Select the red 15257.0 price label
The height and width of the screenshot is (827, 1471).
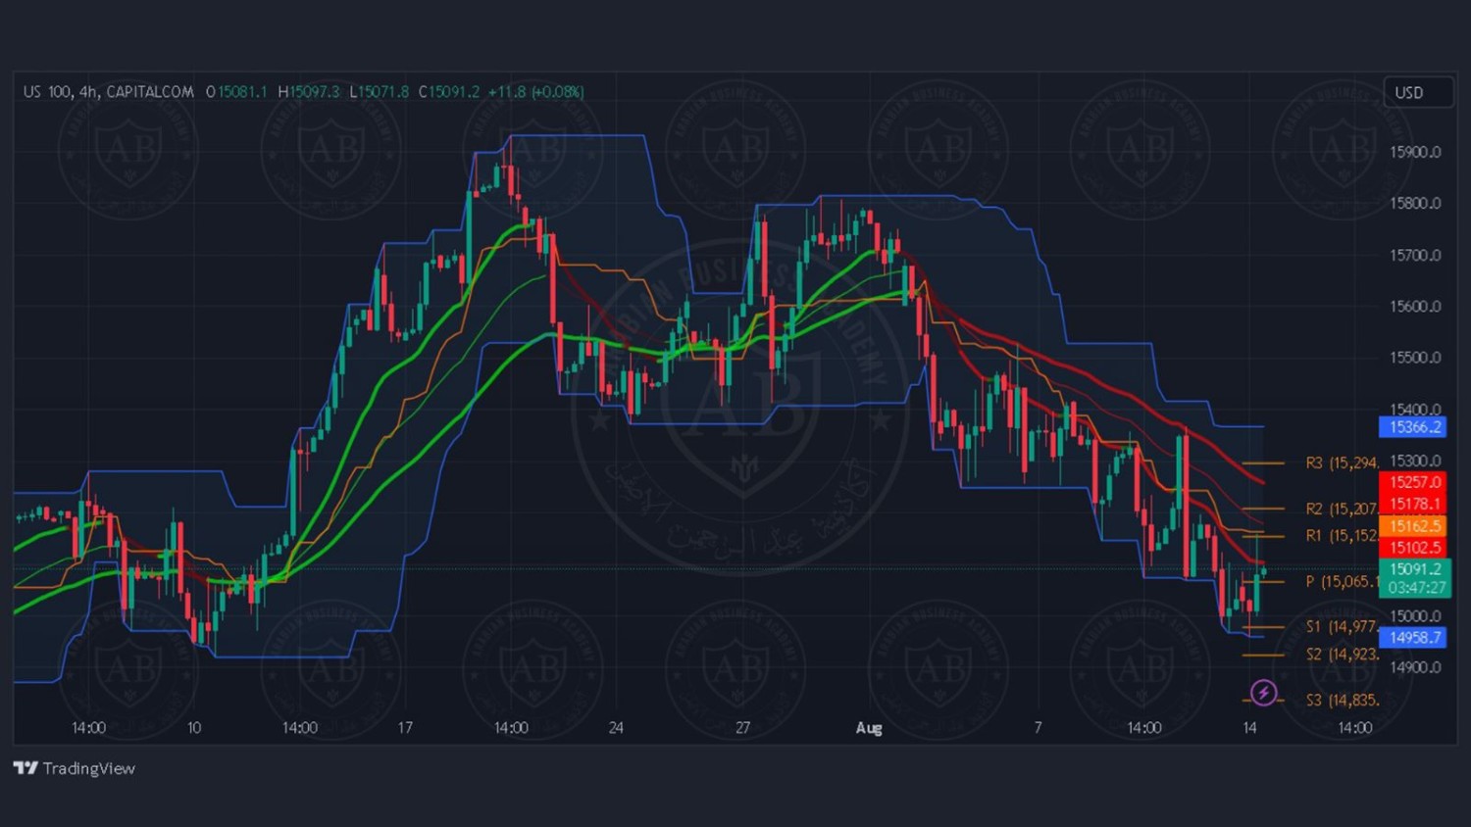(1413, 482)
